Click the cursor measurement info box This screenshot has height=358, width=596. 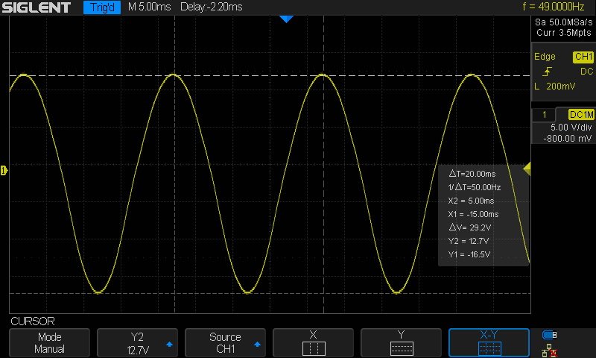[484, 213]
